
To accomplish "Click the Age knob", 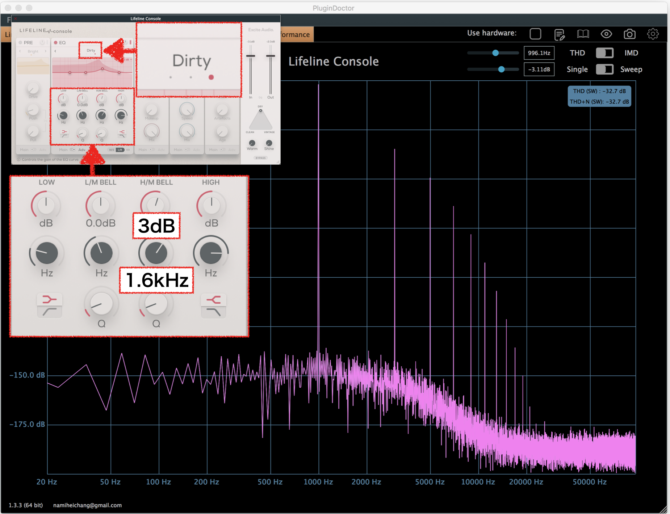I will coord(222,131).
